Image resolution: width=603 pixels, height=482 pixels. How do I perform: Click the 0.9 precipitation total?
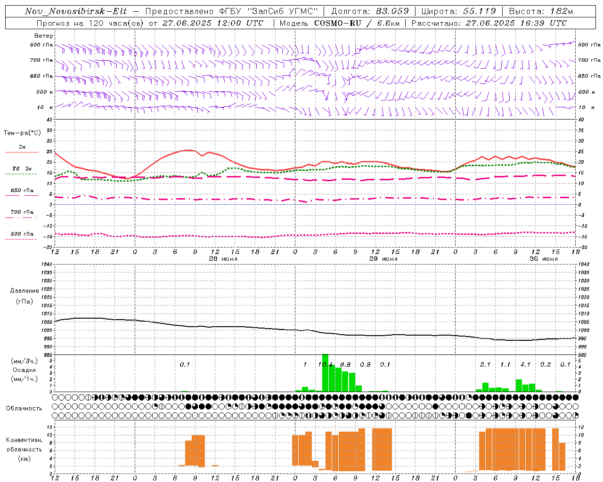point(365,365)
